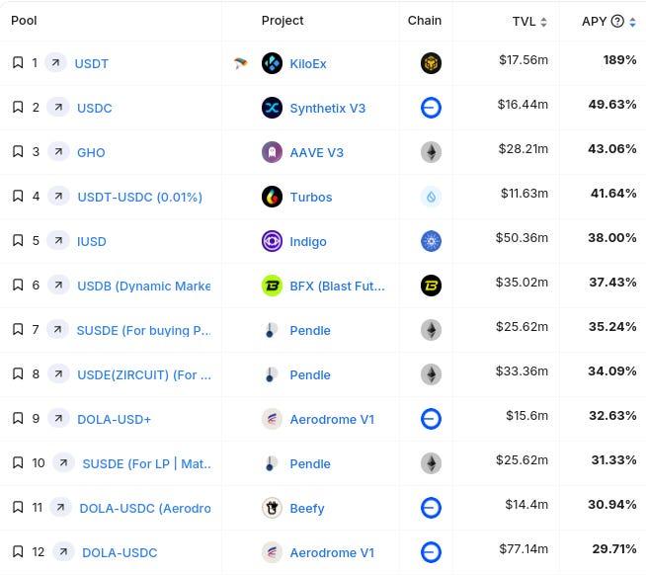Image resolution: width=646 pixels, height=575 pixels.
Task: Click the Chain column header
Action: [x=425, y=21]
